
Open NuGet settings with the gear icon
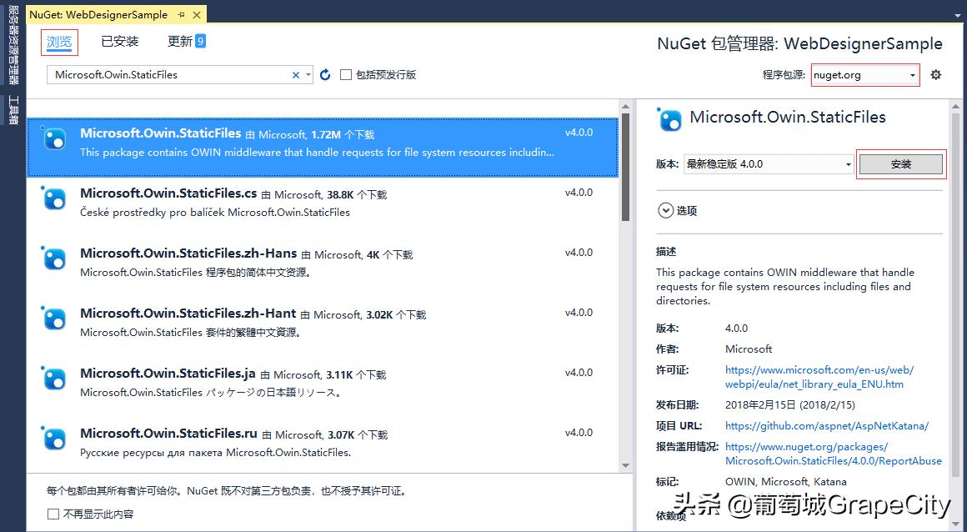point(935,74)
